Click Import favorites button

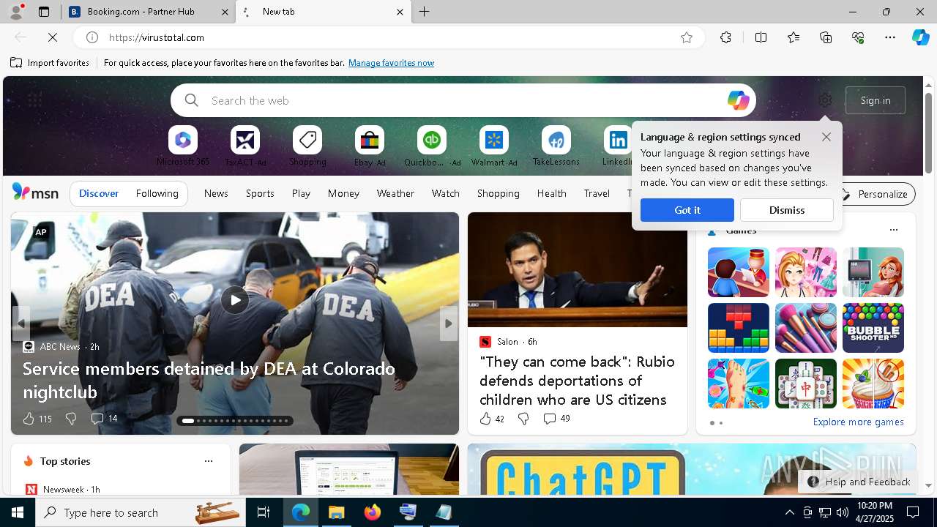[50, 63]
